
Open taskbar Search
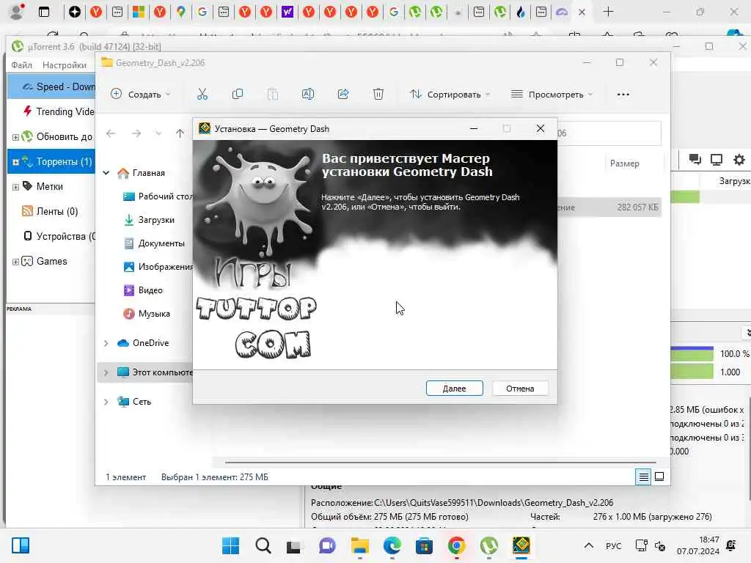click(263, 545)
